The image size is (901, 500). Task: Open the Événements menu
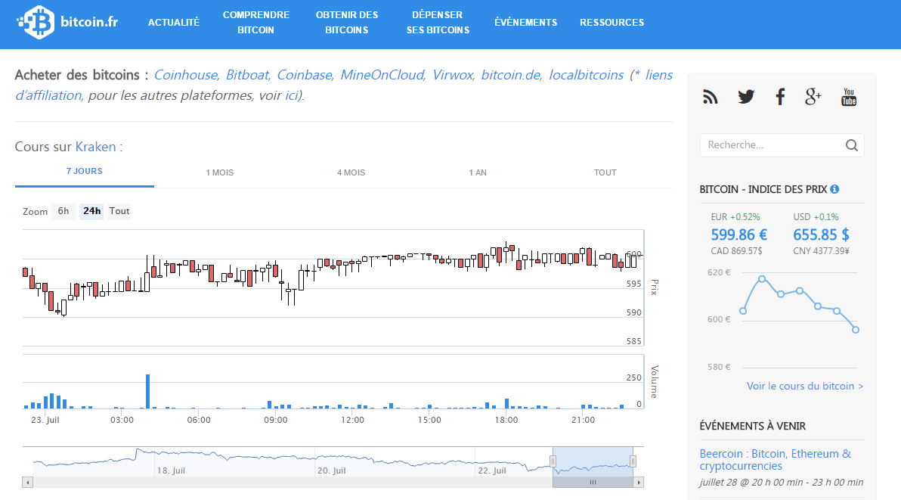pyautogui.click(x=526, y=23)
